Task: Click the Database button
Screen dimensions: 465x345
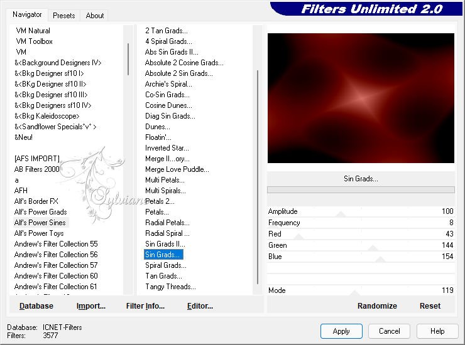Action: [x=36, y=306]
